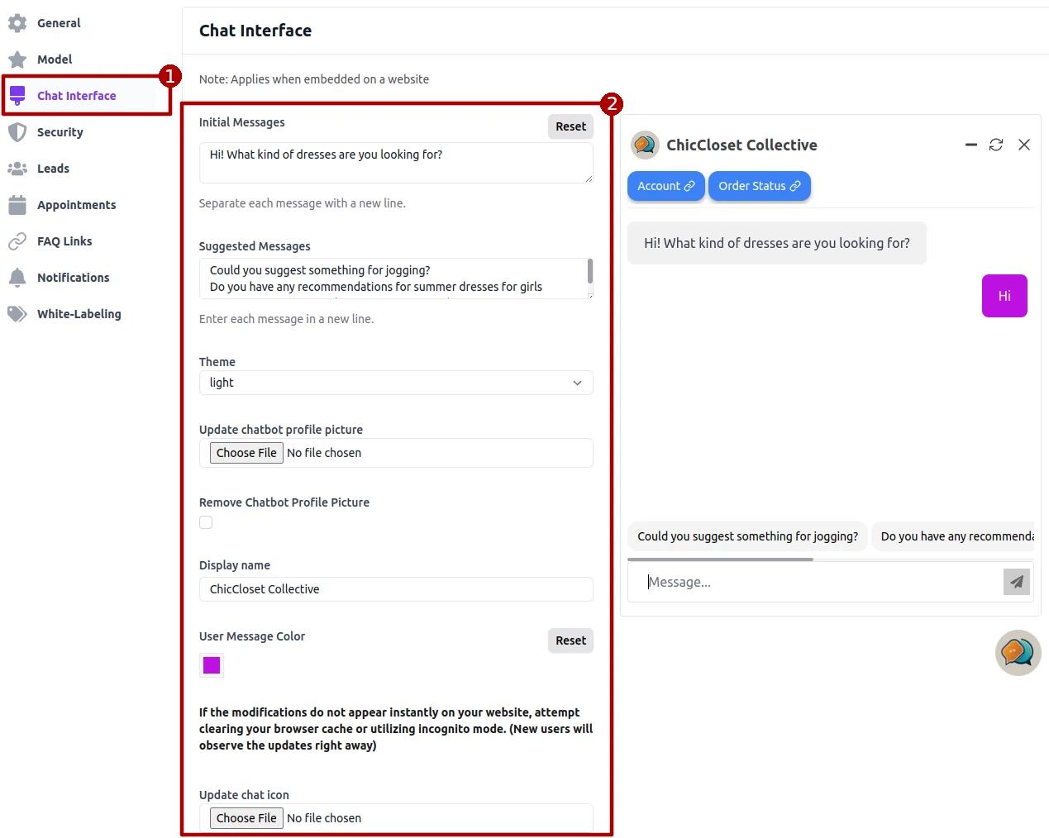Reset the Initial Messages field

click(570, 126)
